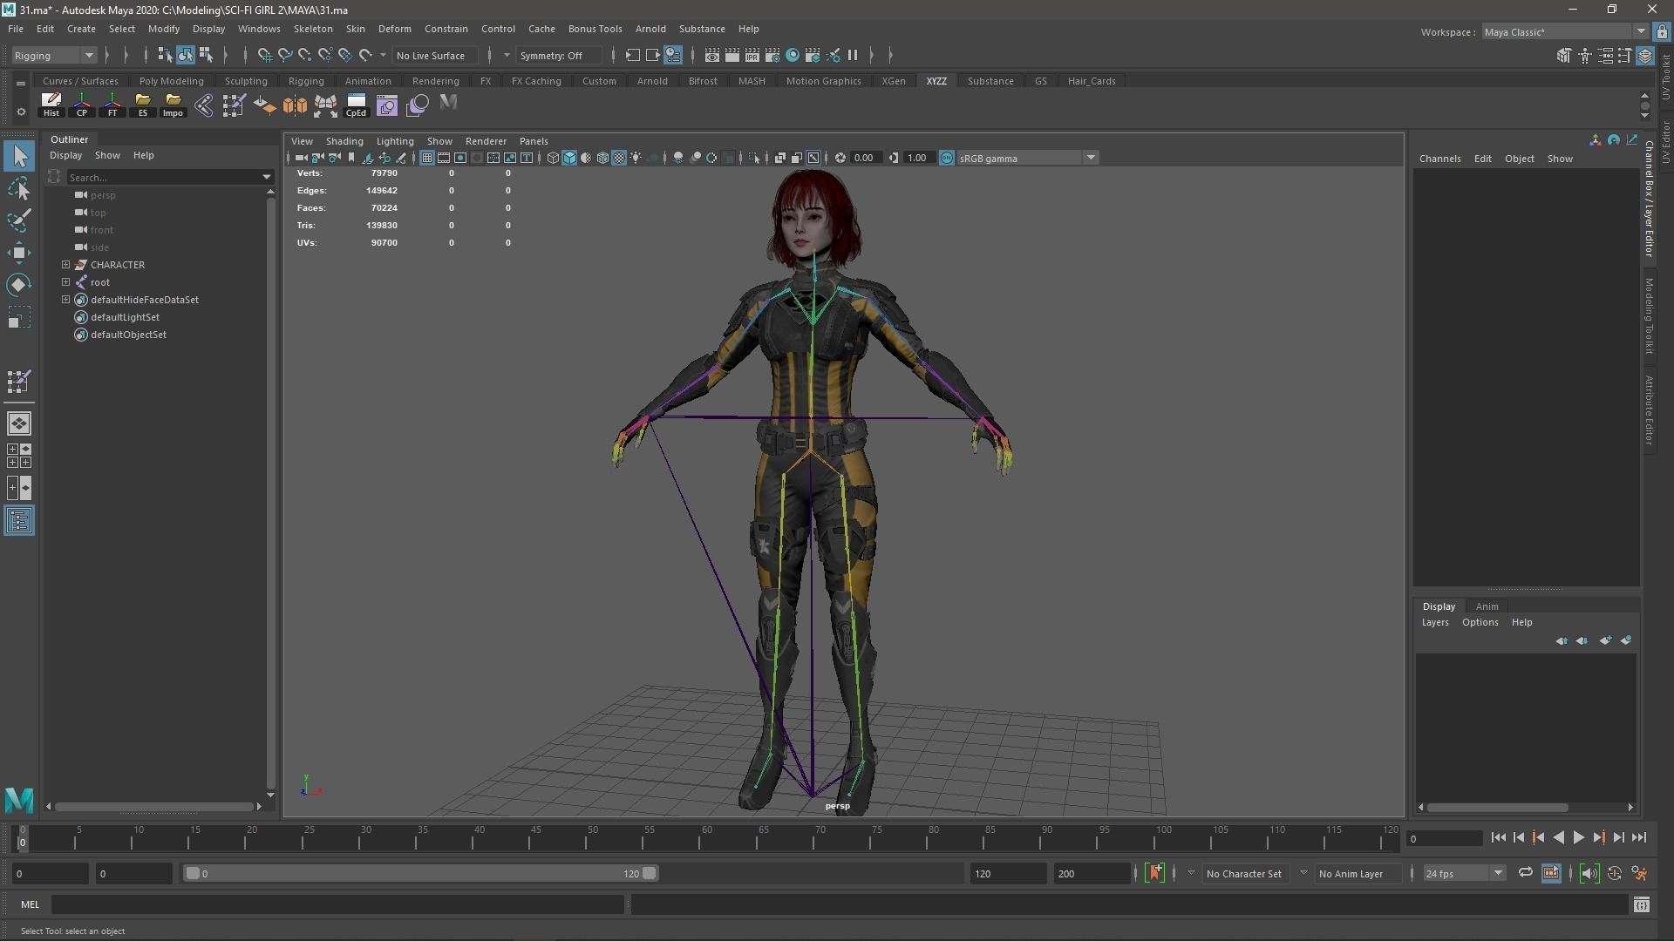Toggle wireframe shading in the viewport
The width and height of the screenshot is (1674, 941).
click(553, 158)
